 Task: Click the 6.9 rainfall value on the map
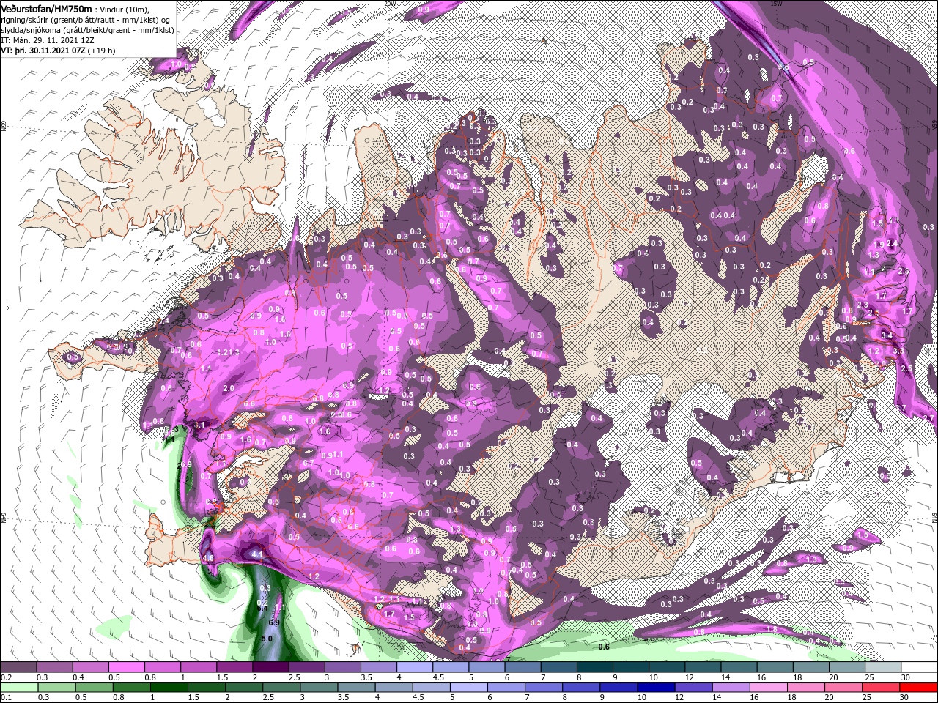point(274,622)
